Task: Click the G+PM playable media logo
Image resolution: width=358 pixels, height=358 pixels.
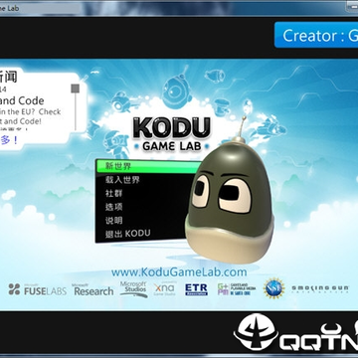Action: pos(237,289)
